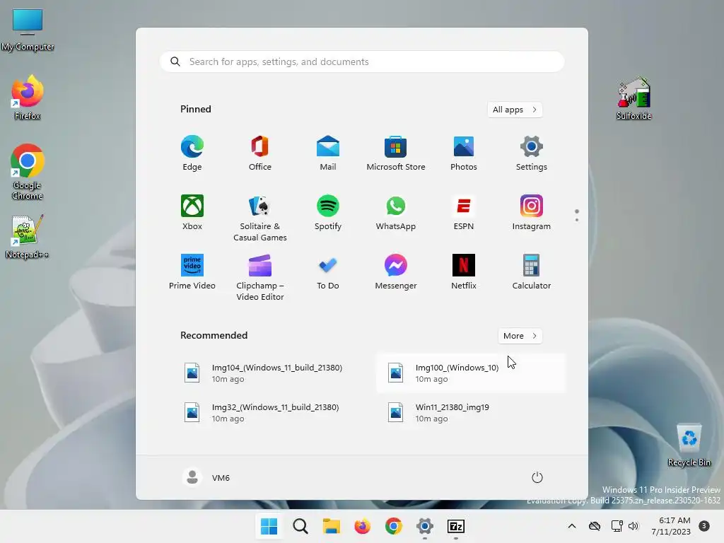Launch Firefox from the taskbar
Viewport: 724px width, 543px height.
[x=363, y=526]
